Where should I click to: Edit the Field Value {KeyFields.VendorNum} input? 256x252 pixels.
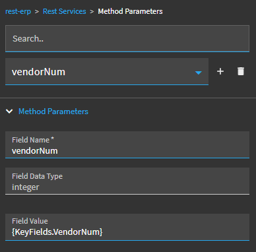127,227
